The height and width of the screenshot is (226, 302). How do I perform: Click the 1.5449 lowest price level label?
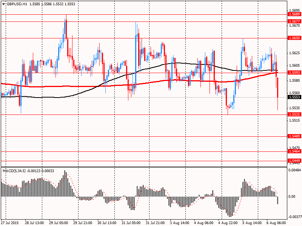click(294, 160)
